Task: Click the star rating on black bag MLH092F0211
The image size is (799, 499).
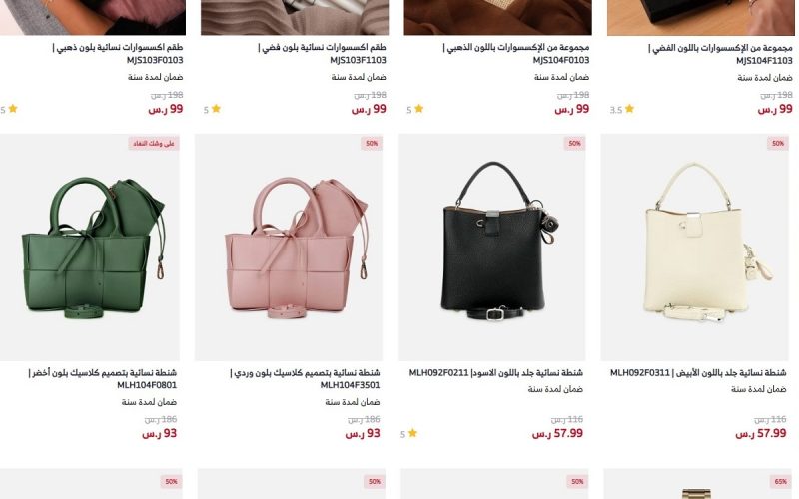Action: (x=408, y=433)
